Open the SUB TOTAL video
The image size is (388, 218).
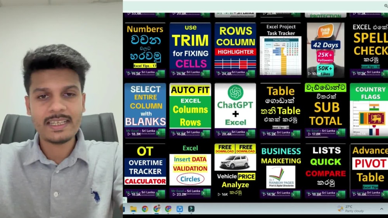[326, 110]
